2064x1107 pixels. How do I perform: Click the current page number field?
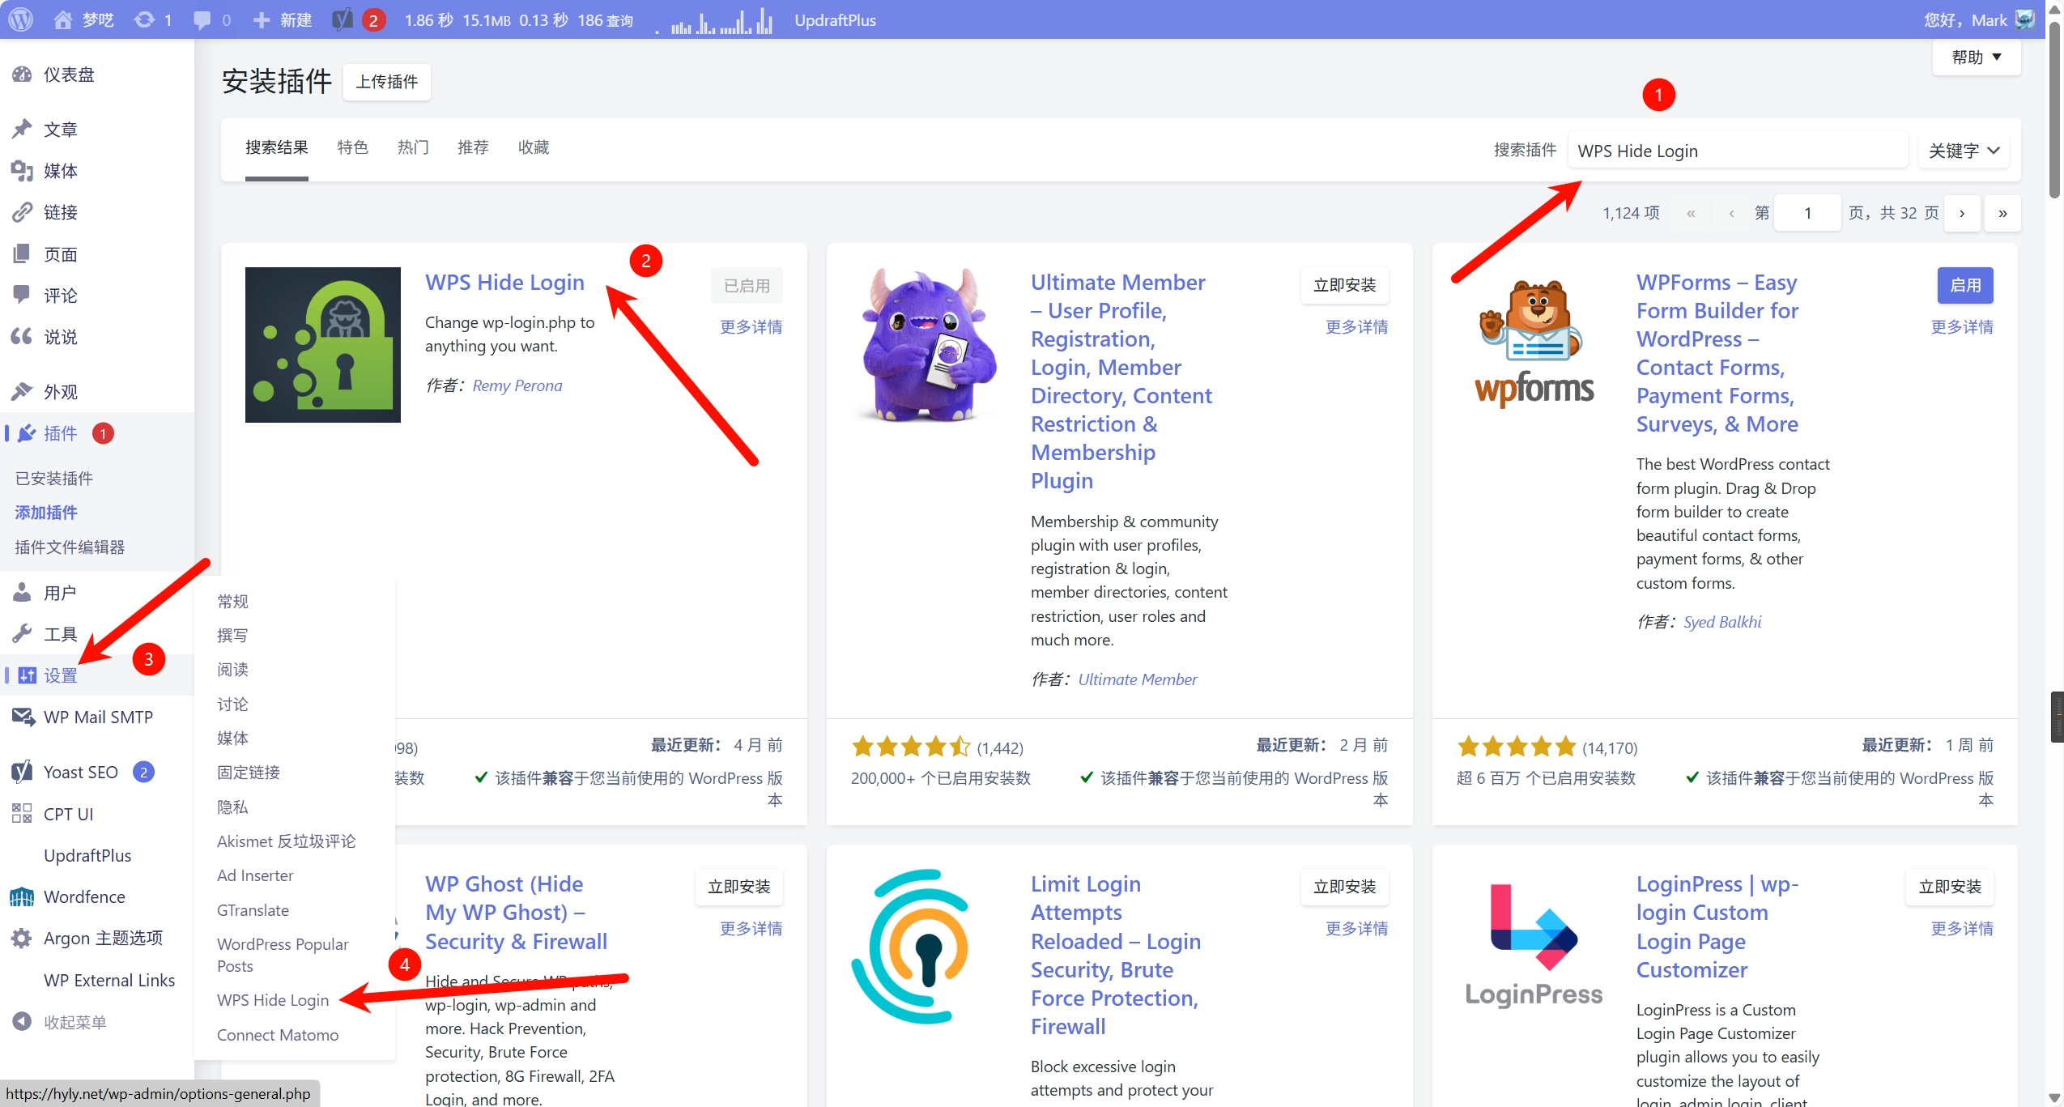click(x=1807, y=213)
